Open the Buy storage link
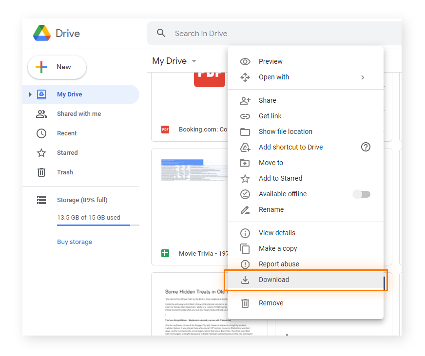This screenshot has height=356, width=425. 75,242
